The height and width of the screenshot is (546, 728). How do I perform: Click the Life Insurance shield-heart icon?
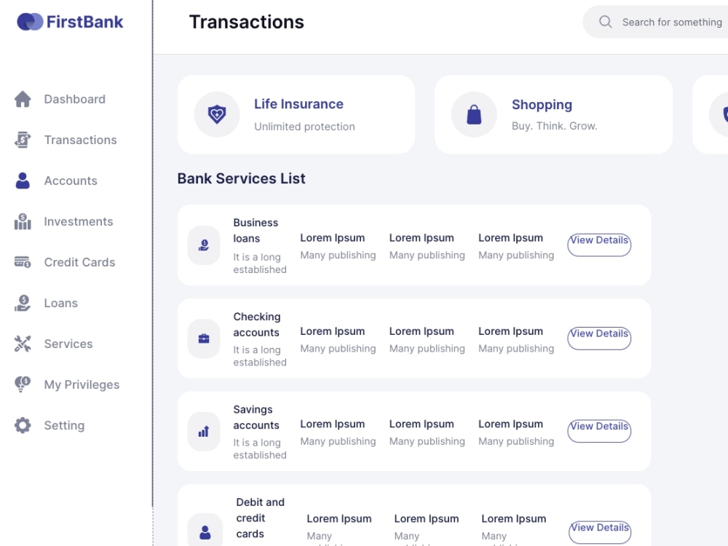(217, 114)
